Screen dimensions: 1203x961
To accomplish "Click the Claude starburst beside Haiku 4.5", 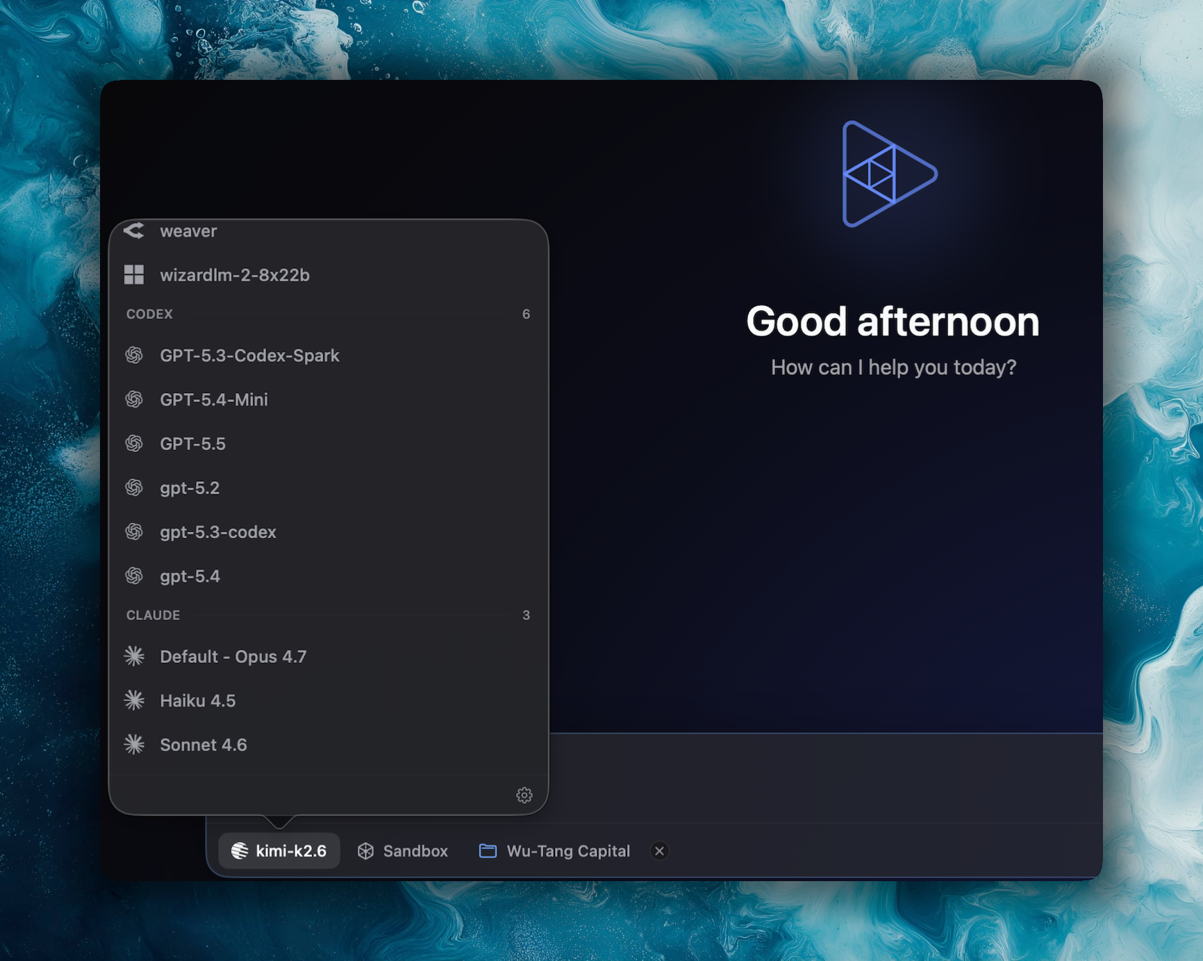I will tap(134, 701).
